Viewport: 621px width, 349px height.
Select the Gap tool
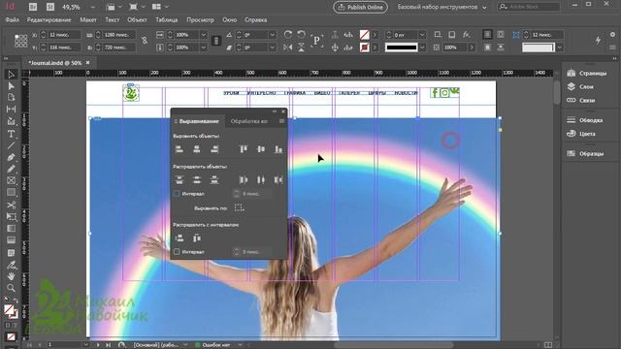[11, 109]
